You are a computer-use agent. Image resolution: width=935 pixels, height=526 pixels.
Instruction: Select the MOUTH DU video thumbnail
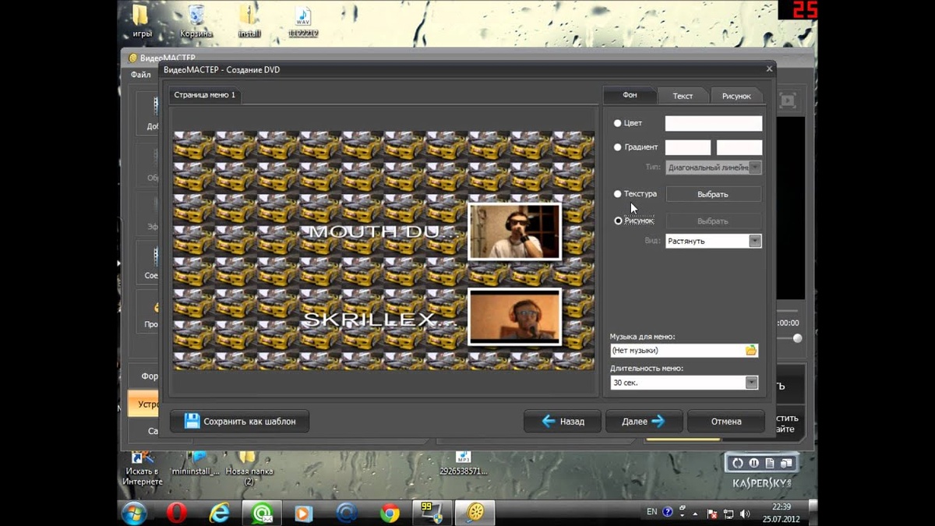[514, 231]
